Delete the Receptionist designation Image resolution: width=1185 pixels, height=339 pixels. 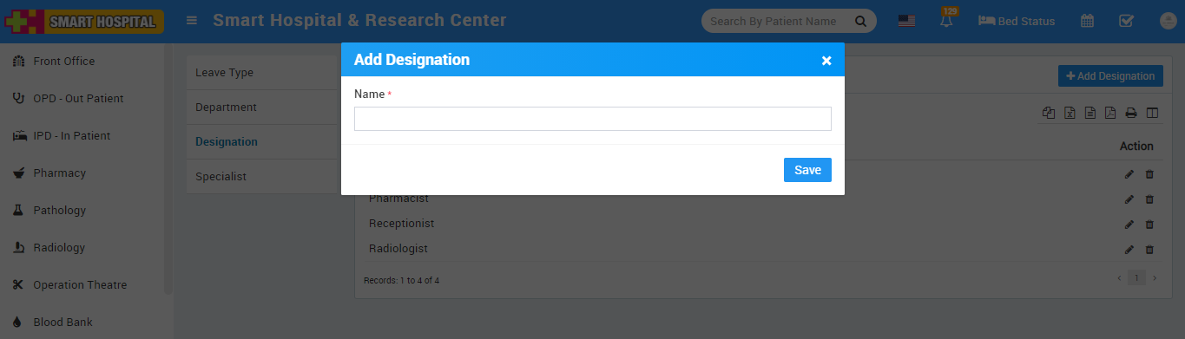[x=1149, y=225]
